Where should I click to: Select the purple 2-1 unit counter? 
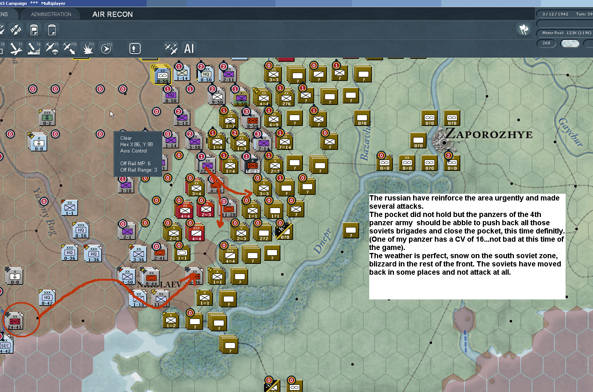tap(127, 231)
